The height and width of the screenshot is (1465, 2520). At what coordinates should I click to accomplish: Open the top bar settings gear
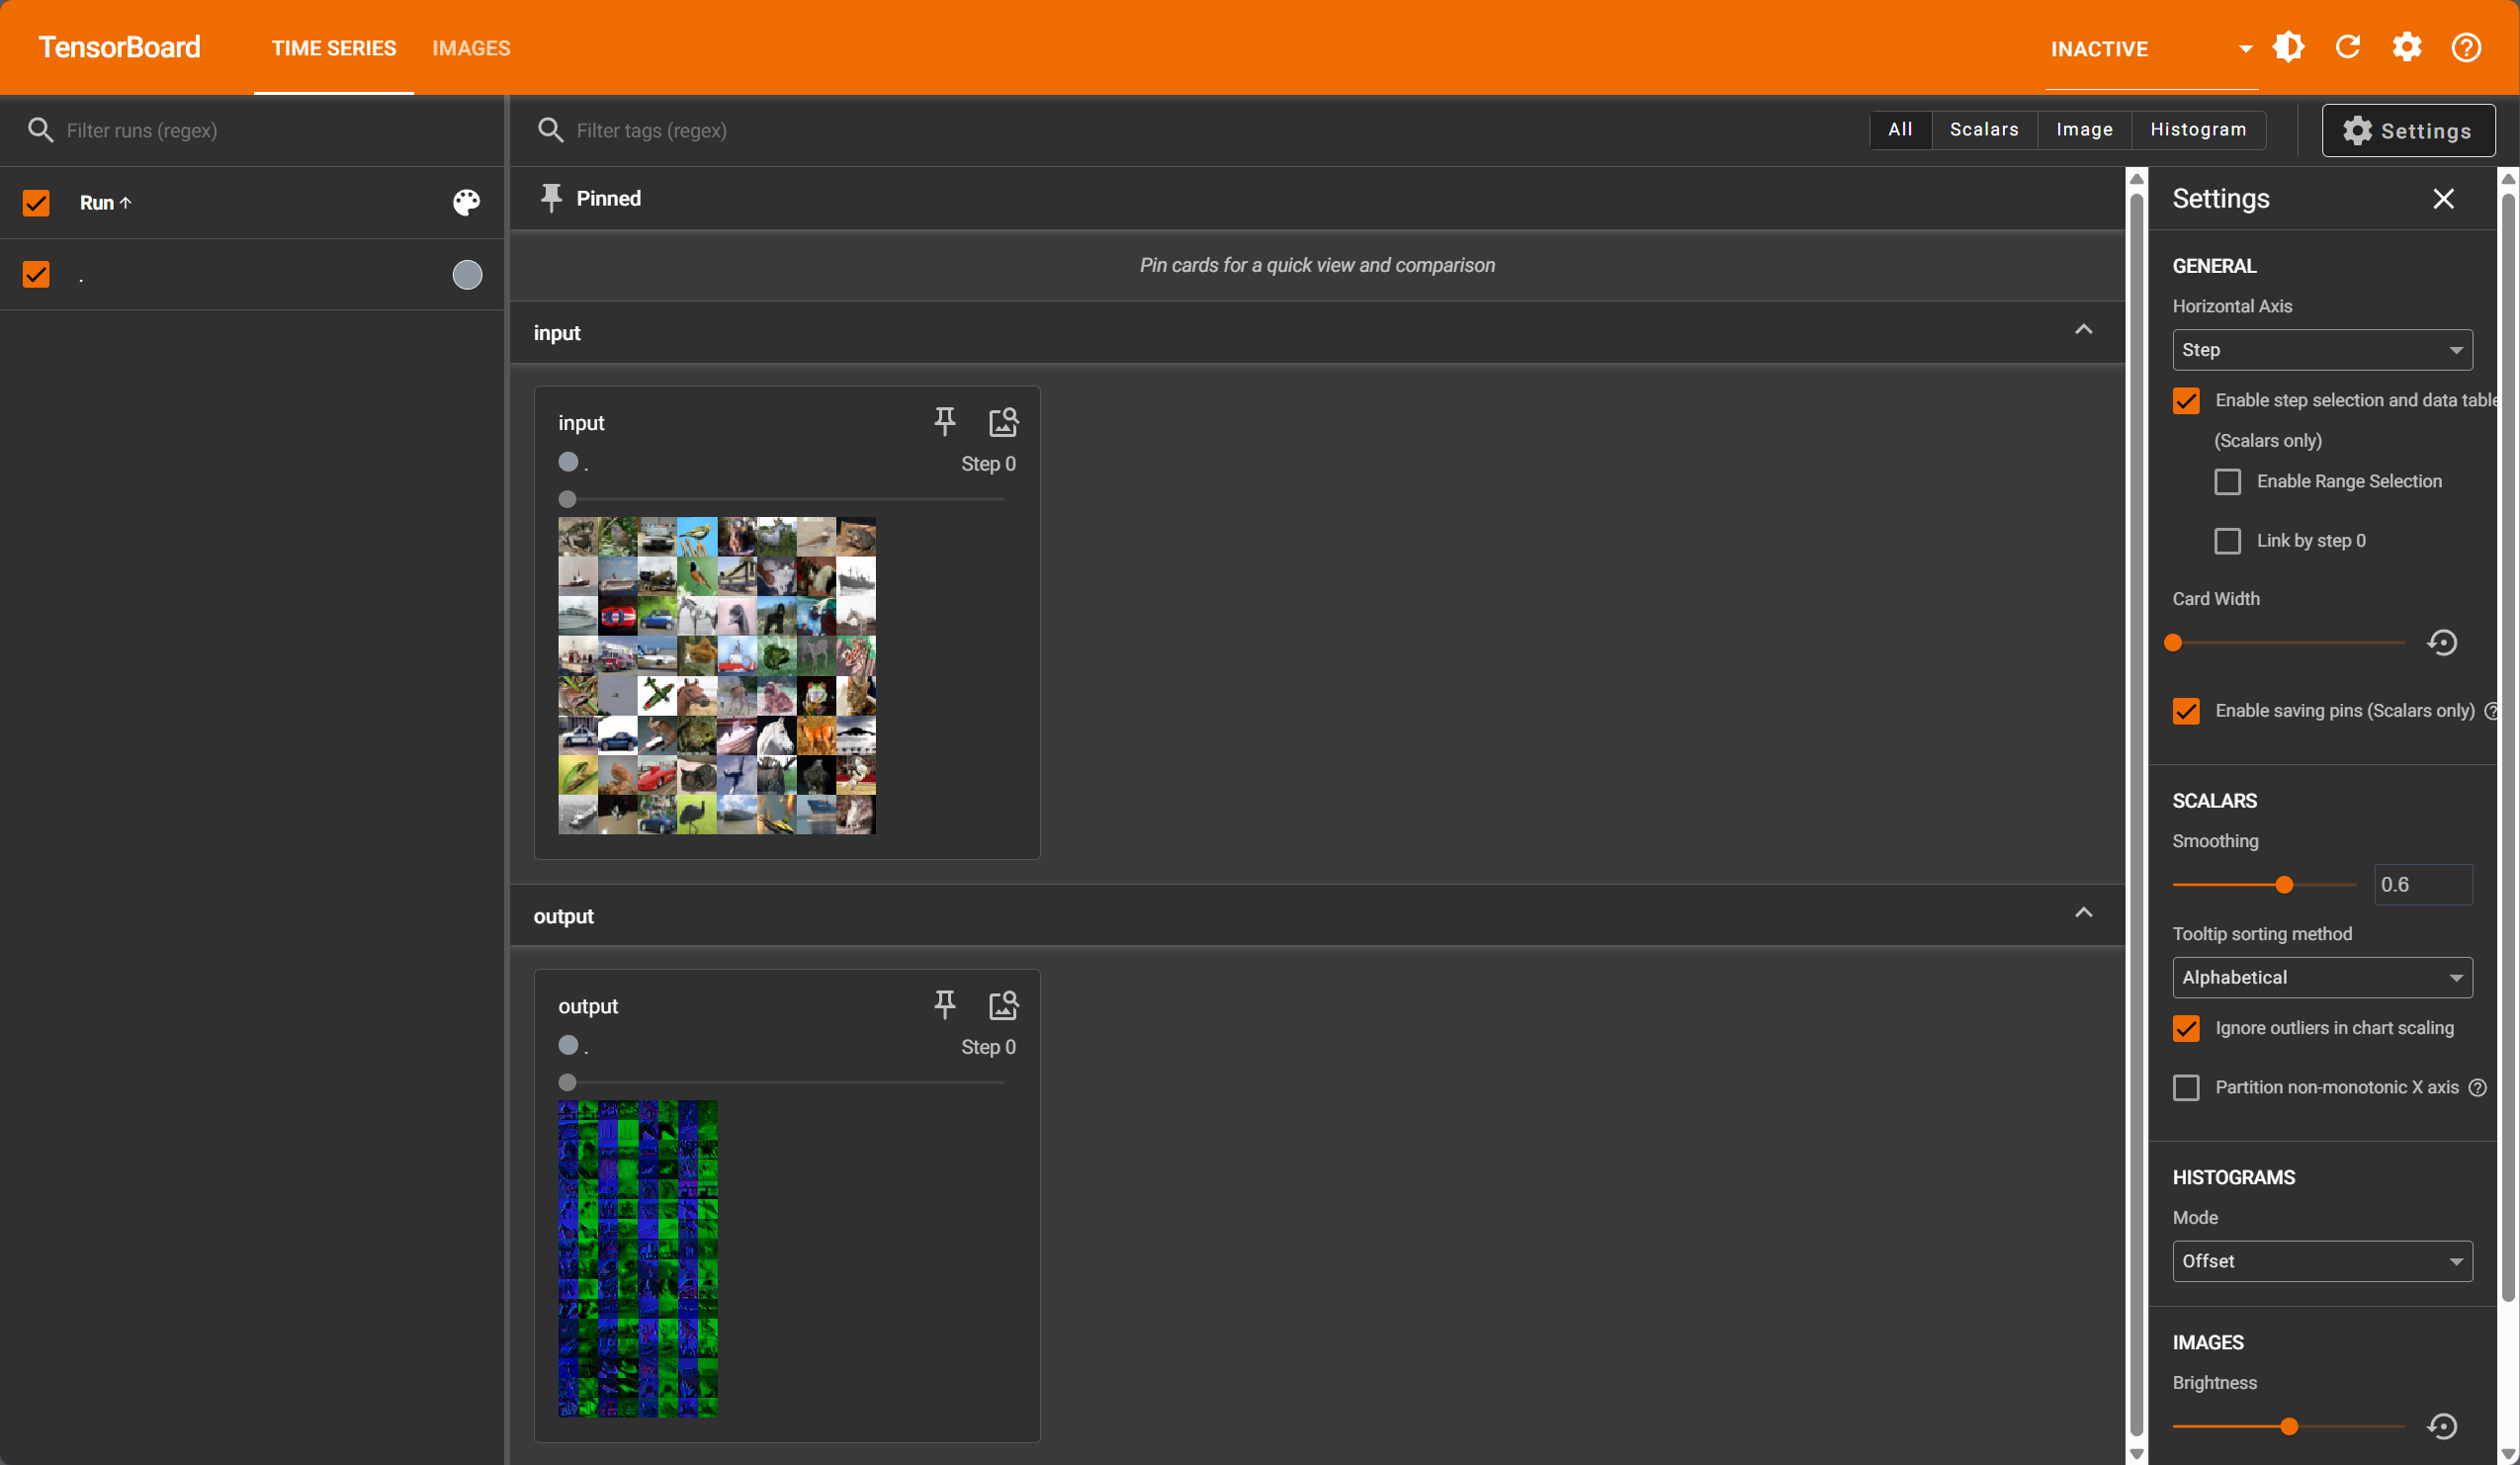pyautogui.click(x=2406, y=47)
